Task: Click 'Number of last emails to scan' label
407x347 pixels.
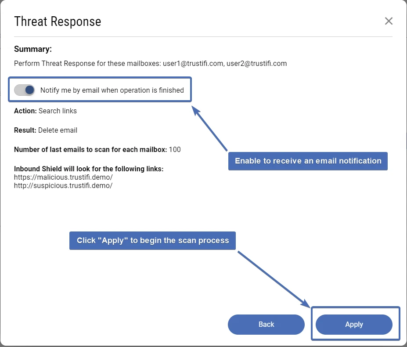Action: click(x=90, y=149)
